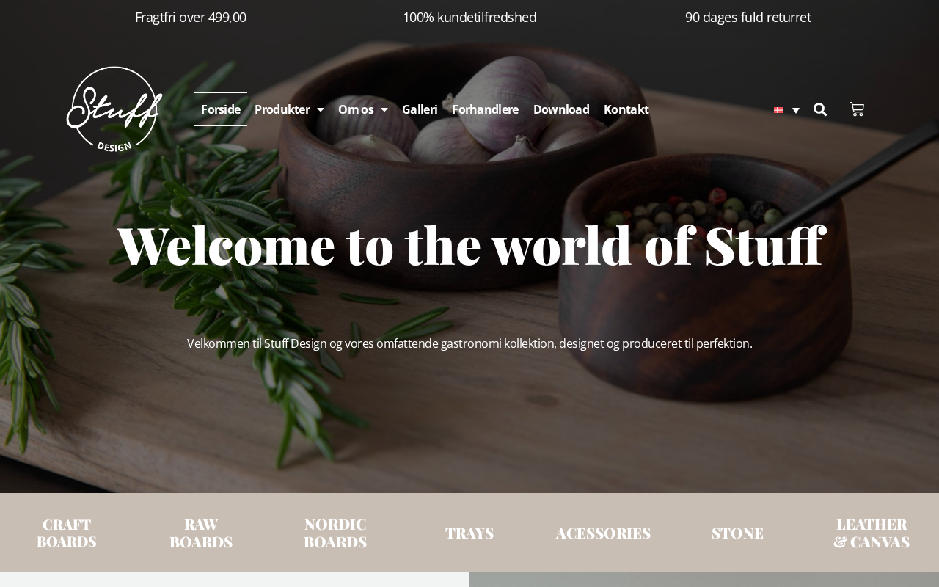The image size is (939, 587).
Task: Click the Stuff Design logo
Action: [114, 109]
